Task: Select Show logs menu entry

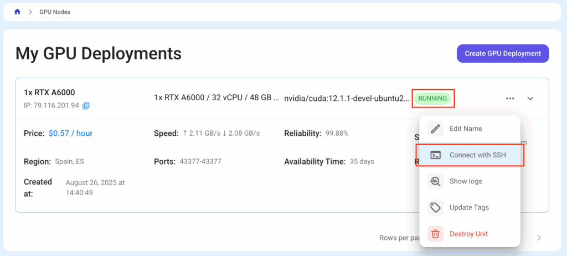Action: click(x=466, y=181)
